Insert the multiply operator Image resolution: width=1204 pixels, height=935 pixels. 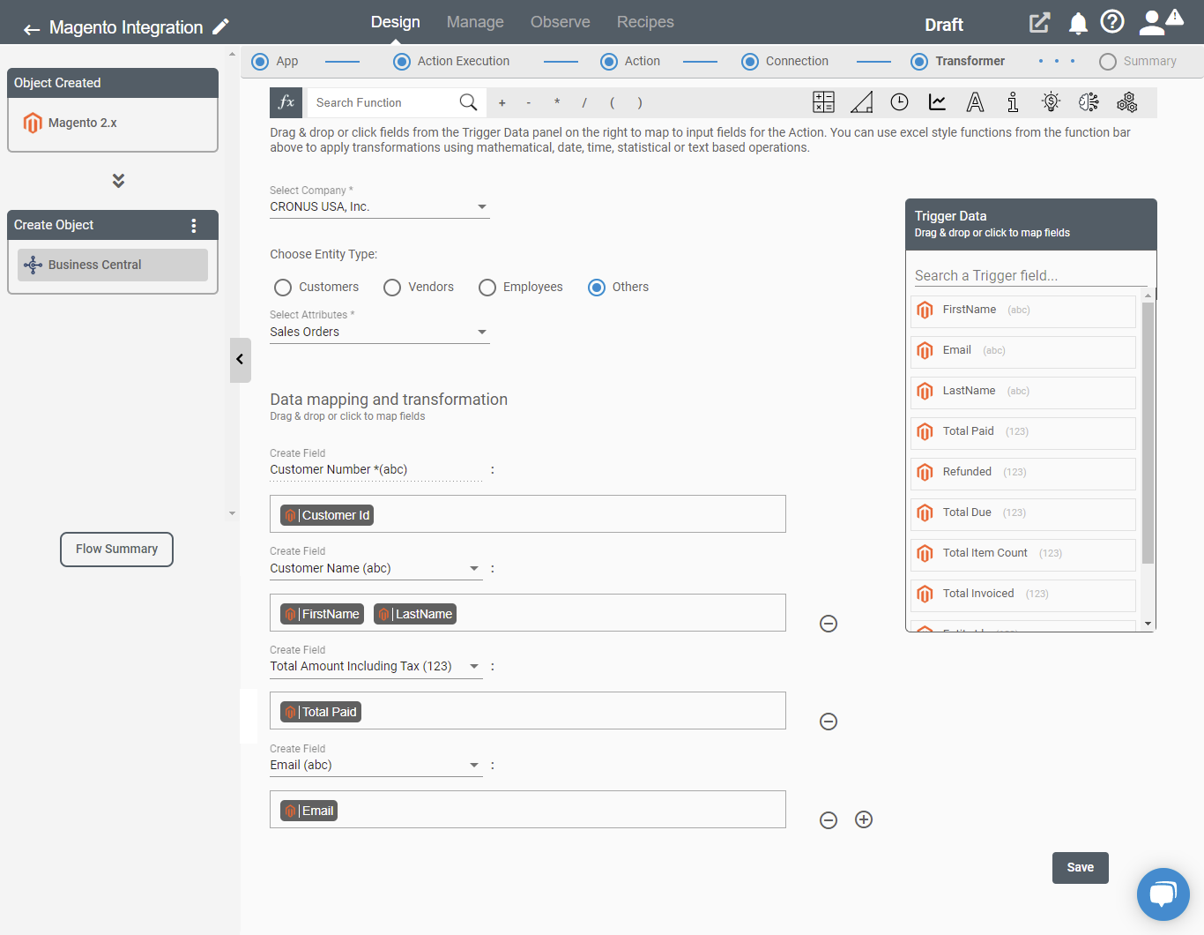[557, 103]
